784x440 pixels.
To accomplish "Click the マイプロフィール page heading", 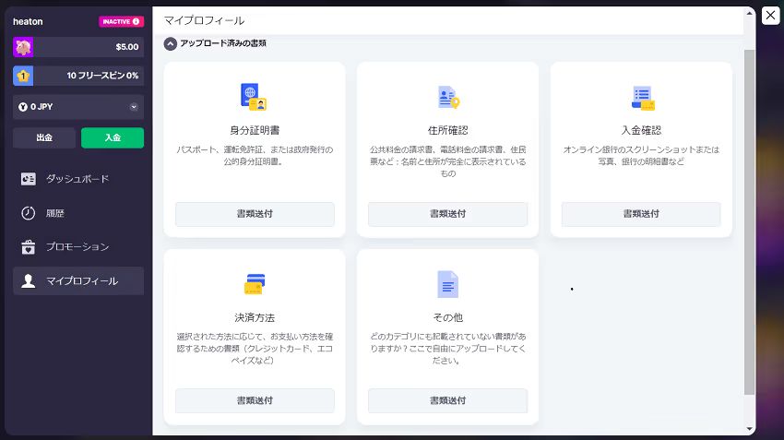I will (x=204, y=20).
